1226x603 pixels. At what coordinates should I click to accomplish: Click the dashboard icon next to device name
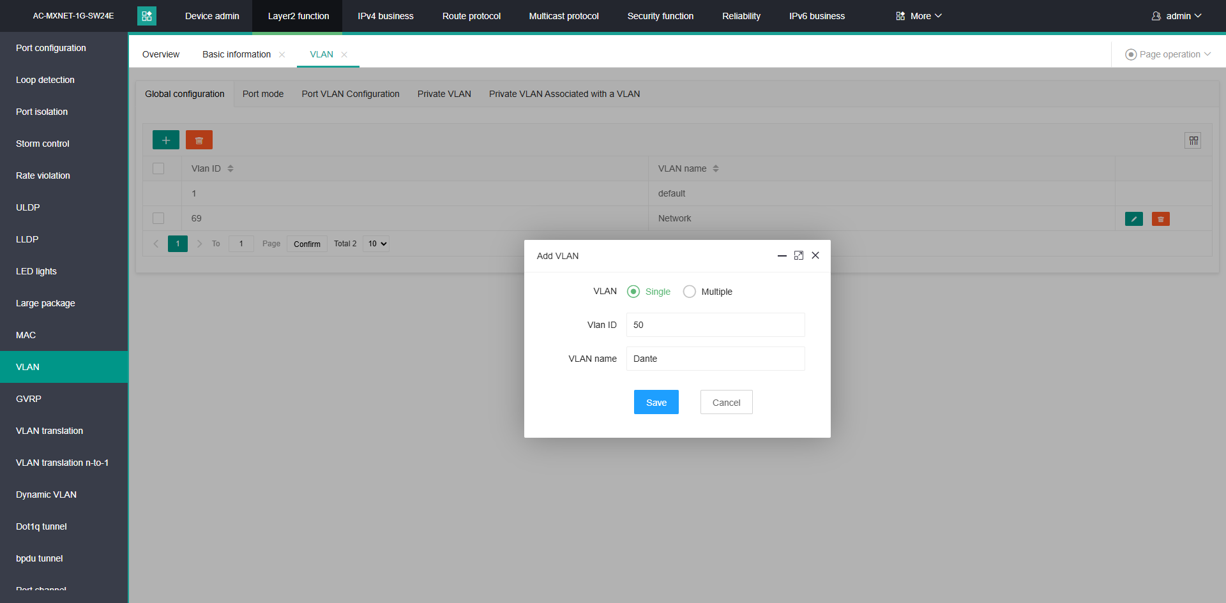pyautogui.click(x=147, y=16)
